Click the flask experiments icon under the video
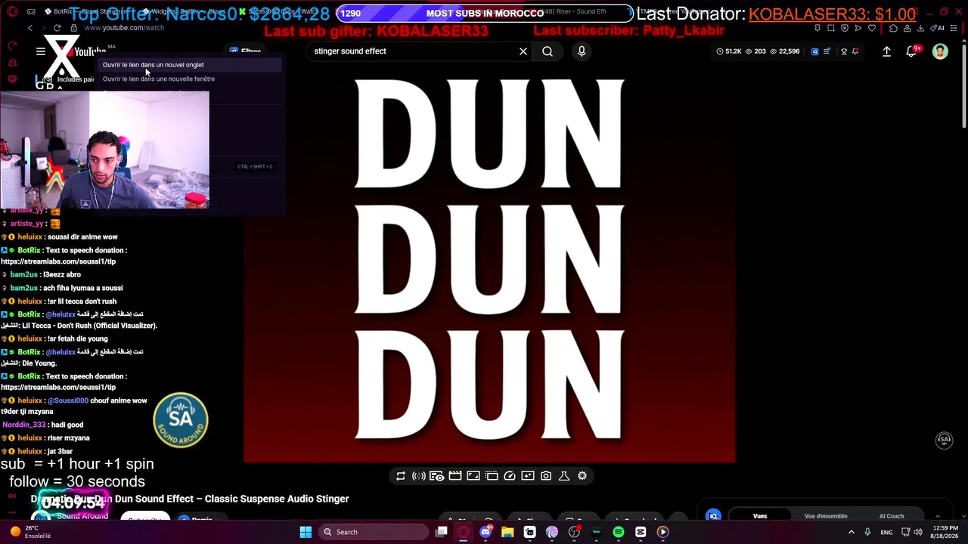 (x=564, y=476)
